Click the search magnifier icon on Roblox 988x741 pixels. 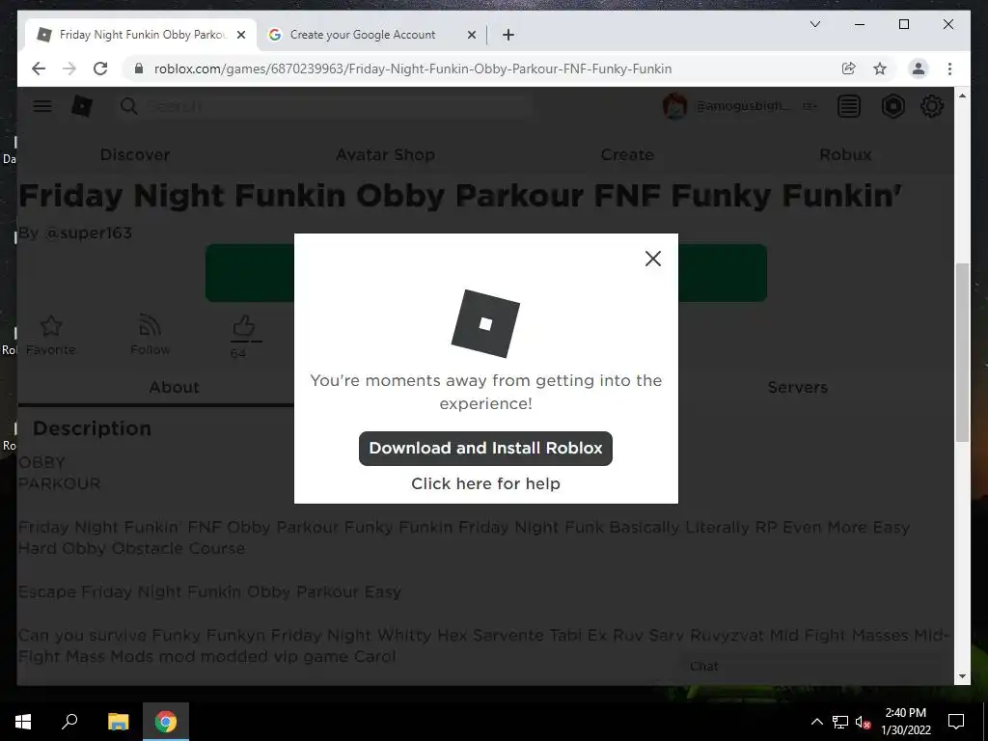128,106
